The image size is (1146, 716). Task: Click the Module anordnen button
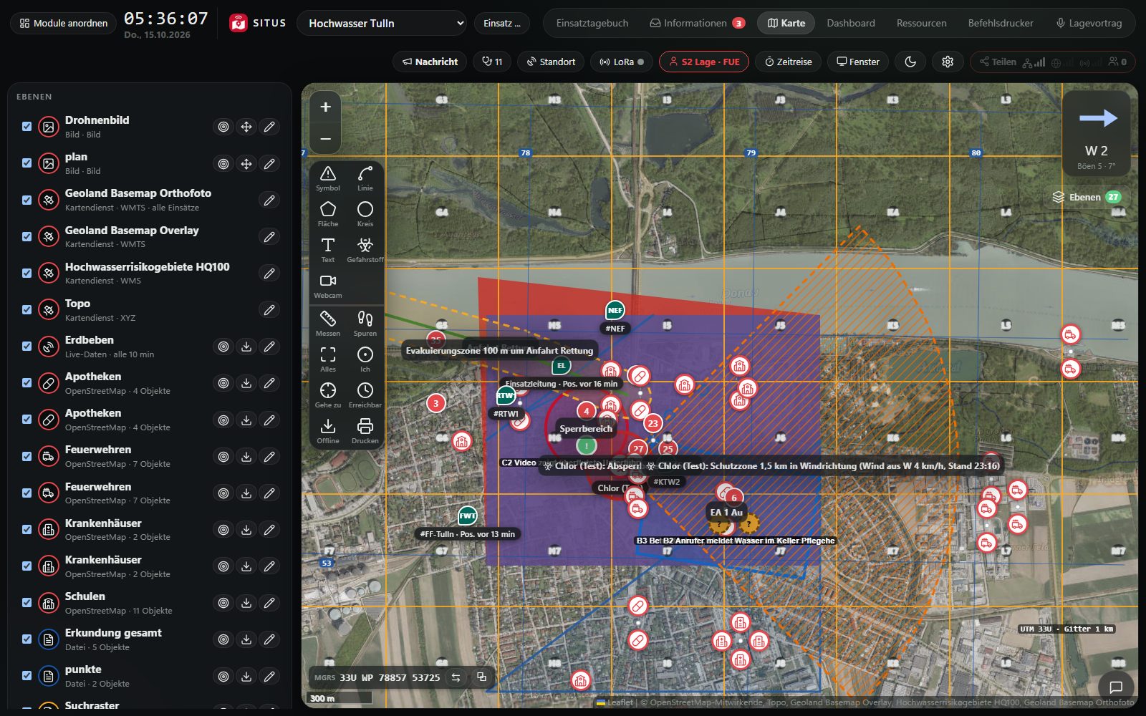click(64, 23)
